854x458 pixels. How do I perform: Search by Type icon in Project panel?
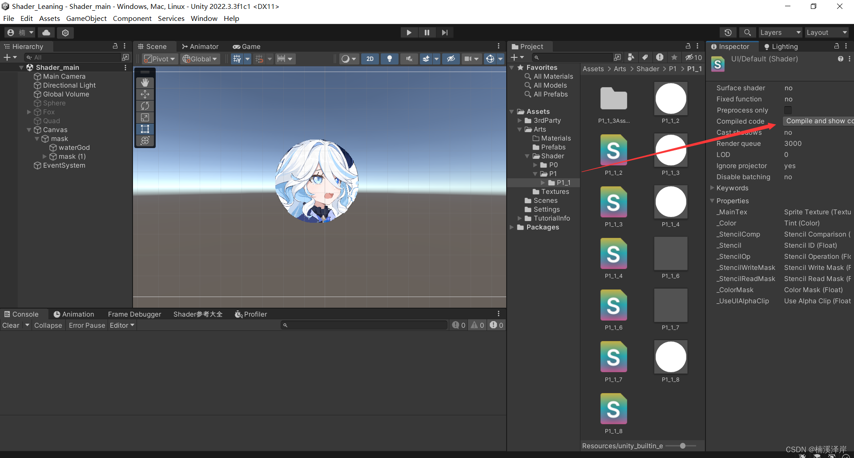[x=631, y=57]
